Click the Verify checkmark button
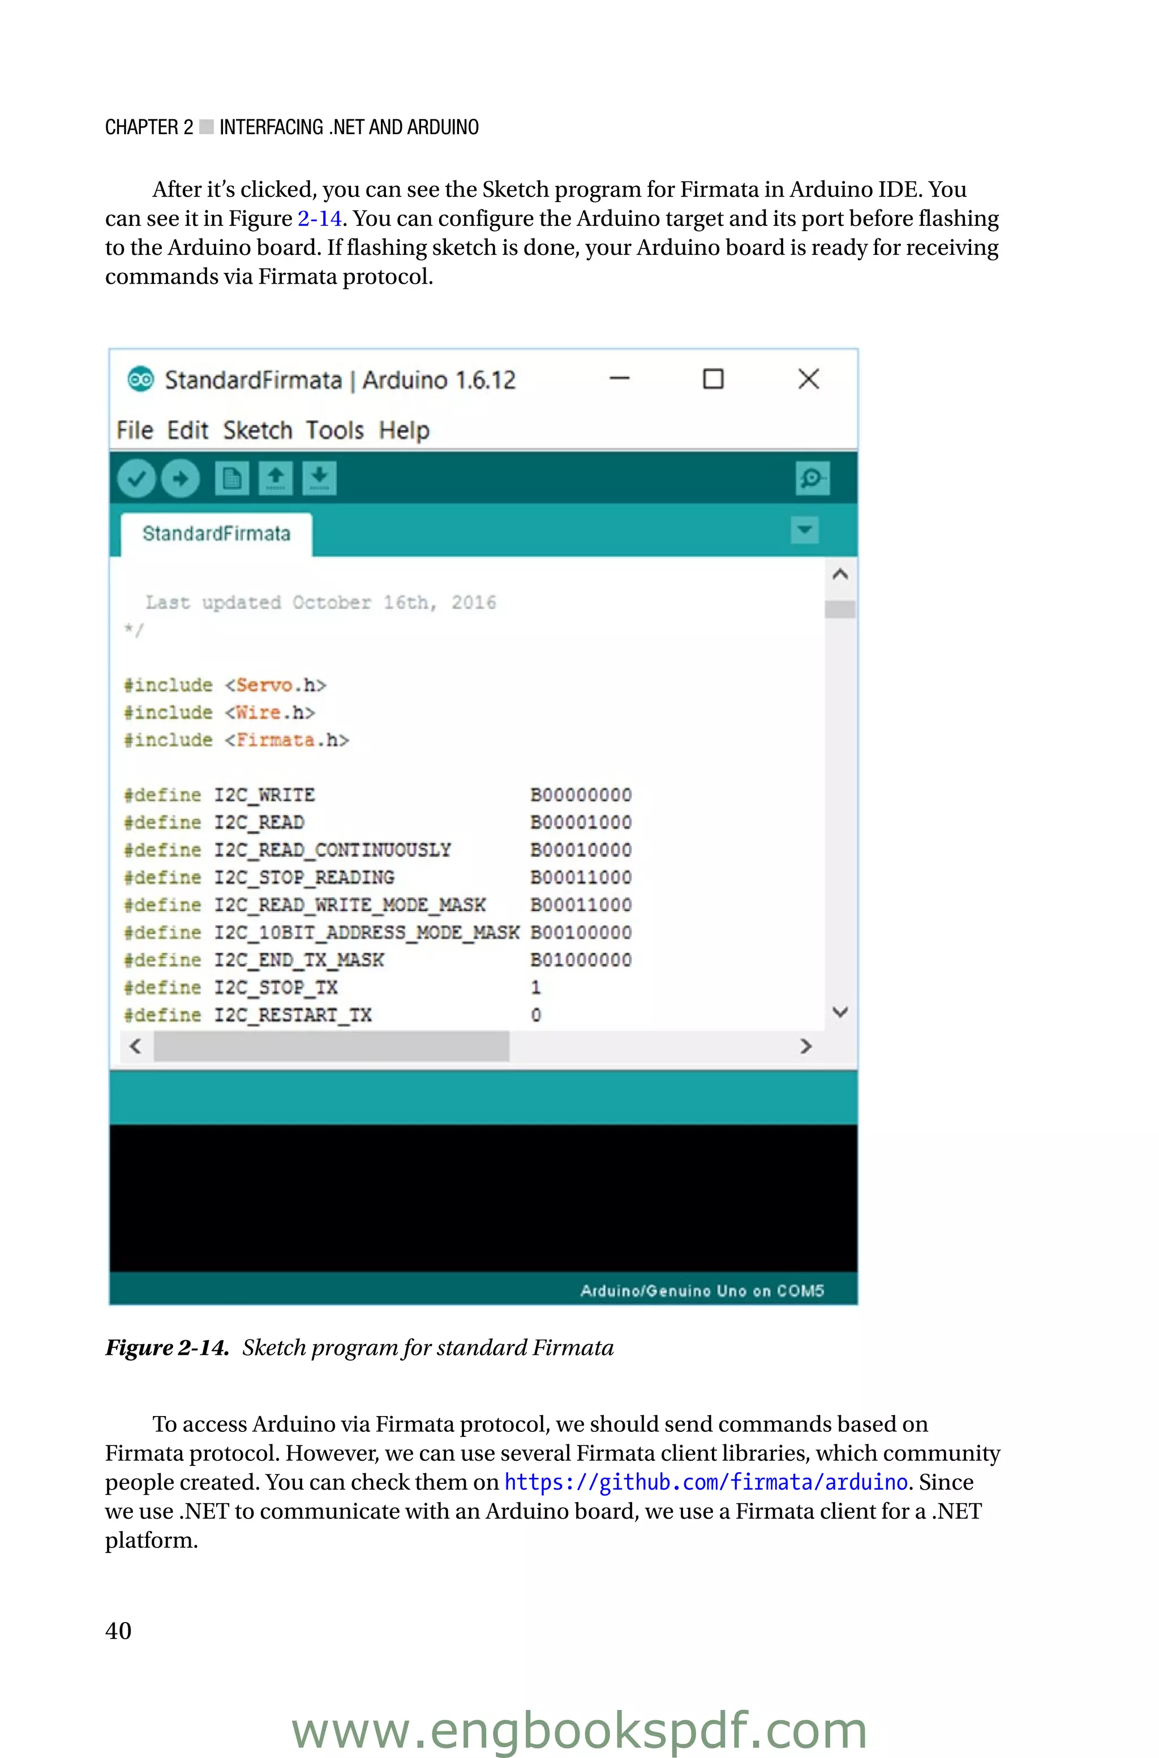The image size is (1159, 1758). point(136,478)
